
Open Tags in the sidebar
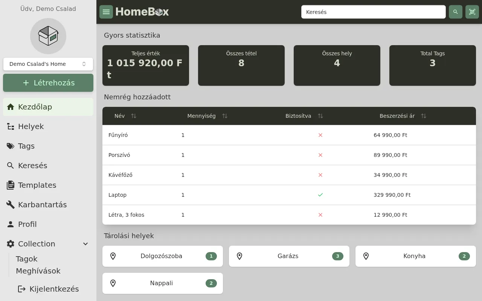[48, 146]
